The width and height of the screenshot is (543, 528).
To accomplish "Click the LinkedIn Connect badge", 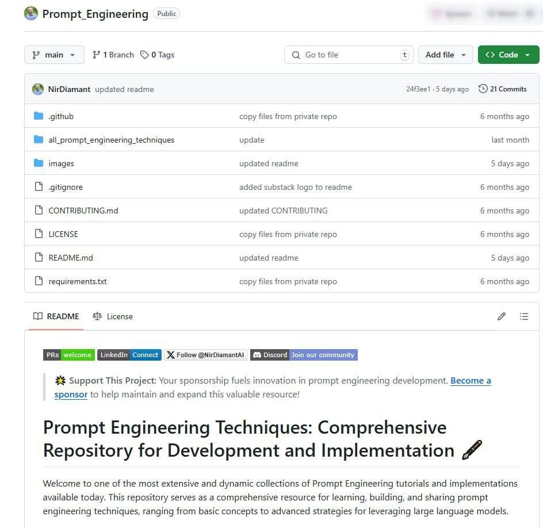I will pyautogui.click(x=129, y=355).
